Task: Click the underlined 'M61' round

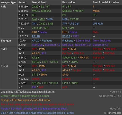Action: tap(34, 19)
